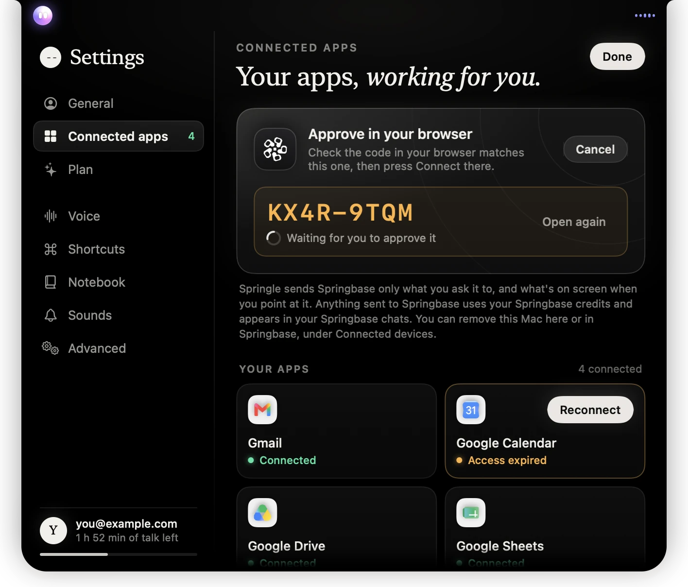Reconnect Google Calendar
688x587 pixels.
click(x=590, y=410)
